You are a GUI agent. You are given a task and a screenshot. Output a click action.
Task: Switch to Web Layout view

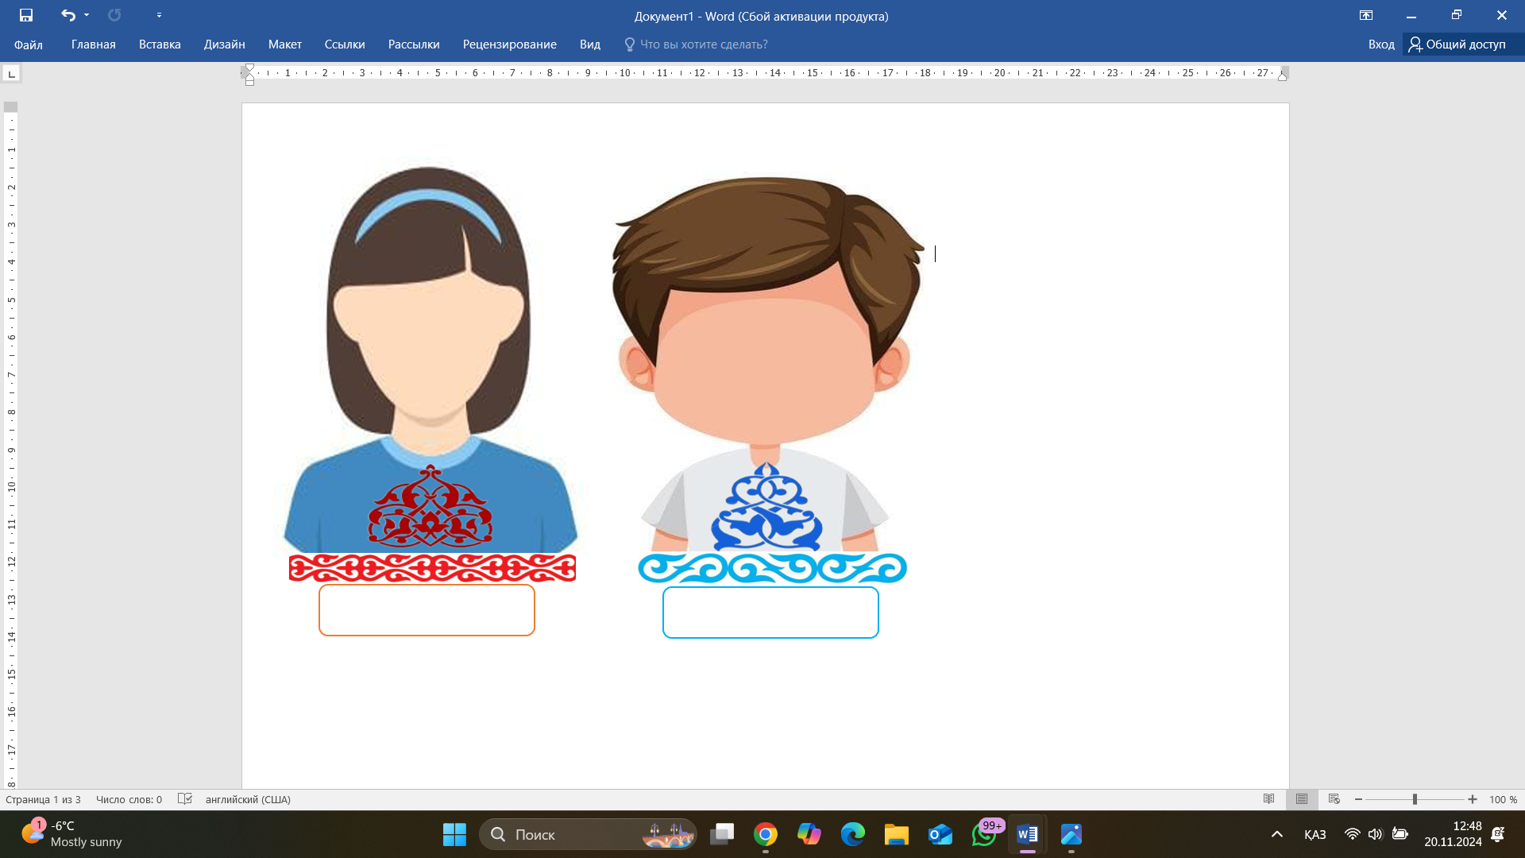click(x=1334, y=799)
